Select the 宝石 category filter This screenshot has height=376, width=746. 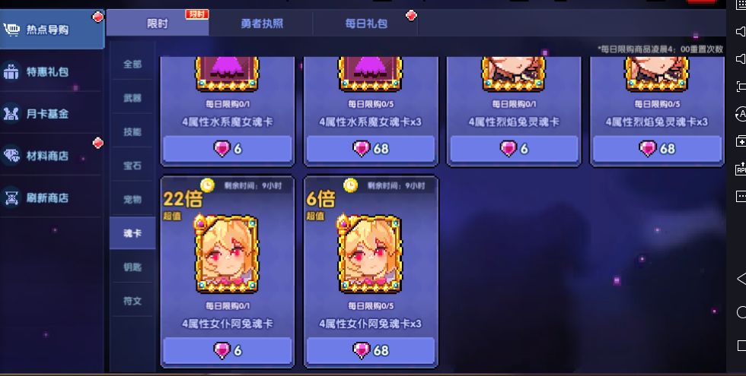[x=132, y=166]
